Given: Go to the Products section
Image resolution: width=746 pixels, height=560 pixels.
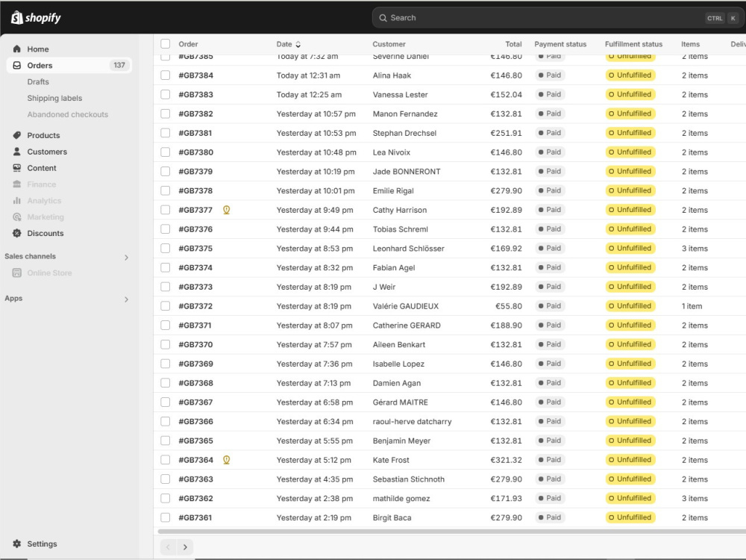Looking at the screenshot, I should tap(43, 135).
